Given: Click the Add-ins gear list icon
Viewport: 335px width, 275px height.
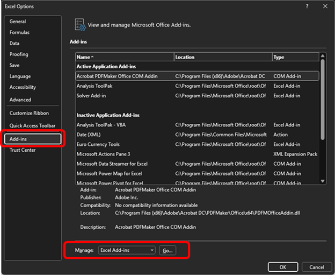Looking at the screenshot, I should (x=80, y=25).
